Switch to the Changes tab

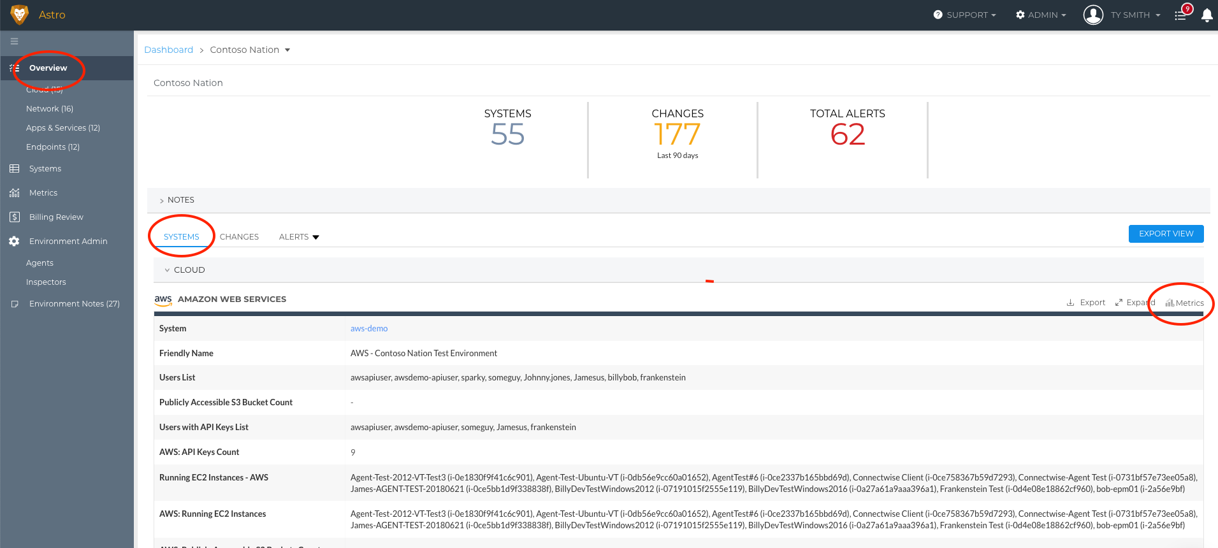coord(239,237)
